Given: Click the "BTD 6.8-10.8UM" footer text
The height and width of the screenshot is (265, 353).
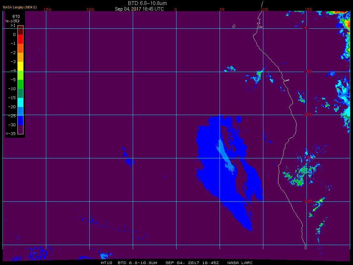Looking at the screenshot, I should point(137,263).
